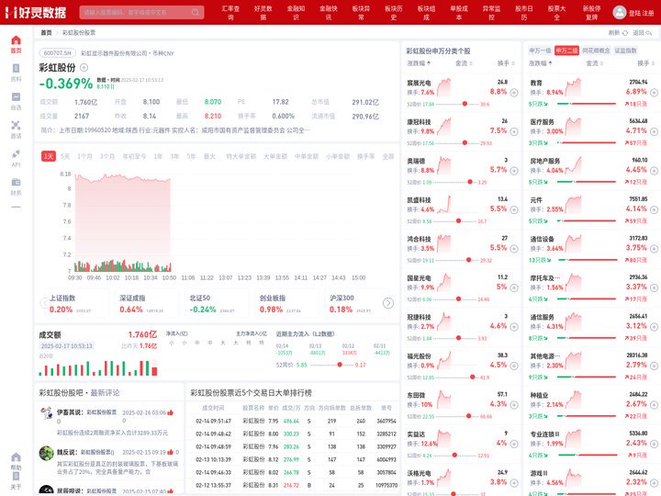Select the 3个月 chart range
Viewport: 661px width, 496px height.
107,156
